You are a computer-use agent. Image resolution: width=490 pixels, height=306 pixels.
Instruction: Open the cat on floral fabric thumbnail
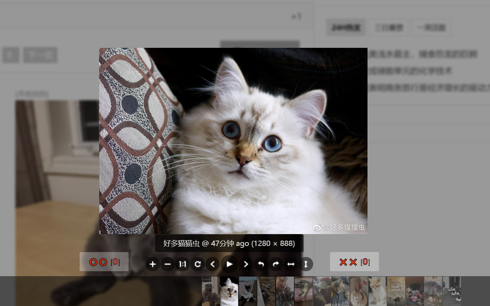pos(415,291)
